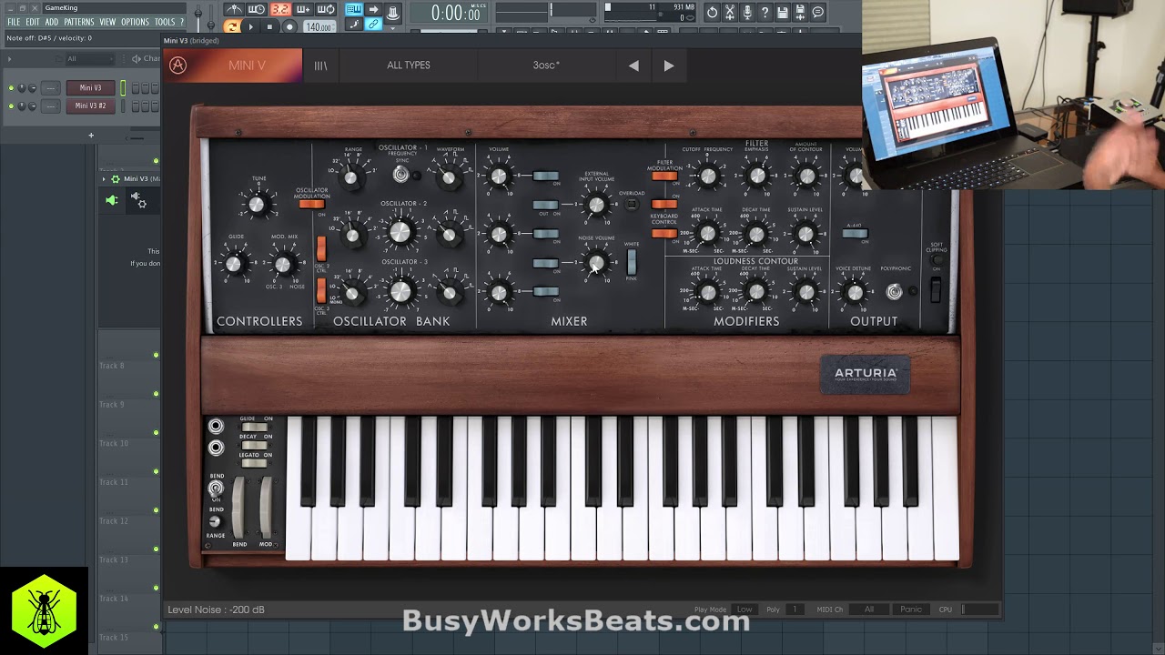Toggle Oscillator 3 mixer ON switch
Viewport: 1165px width, 655px height.
tap(545, 291)
